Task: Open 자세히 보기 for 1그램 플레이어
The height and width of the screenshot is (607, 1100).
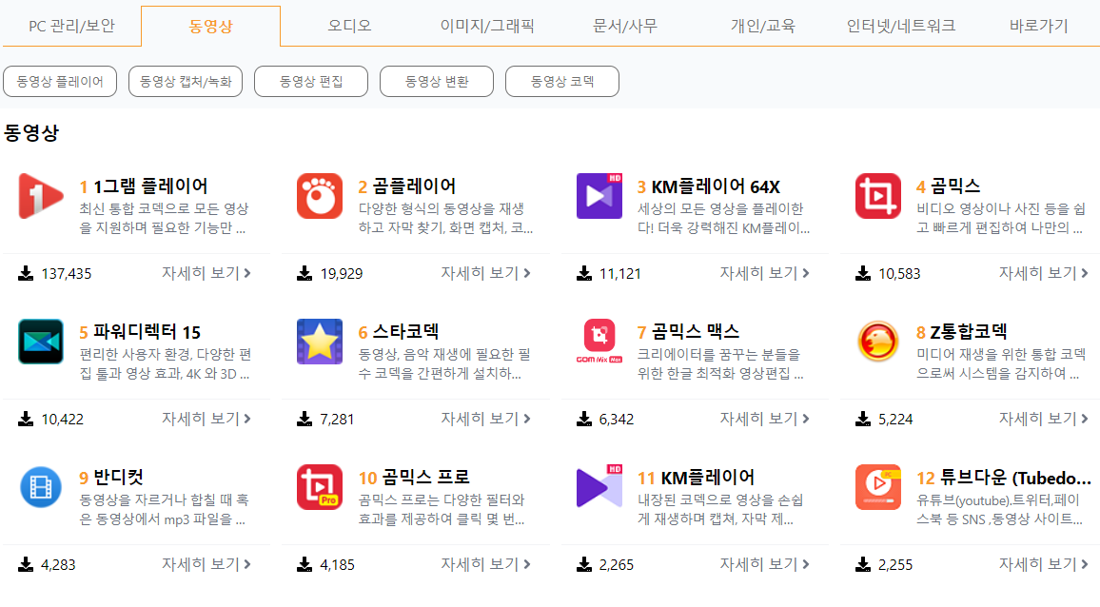Action: 206,273
